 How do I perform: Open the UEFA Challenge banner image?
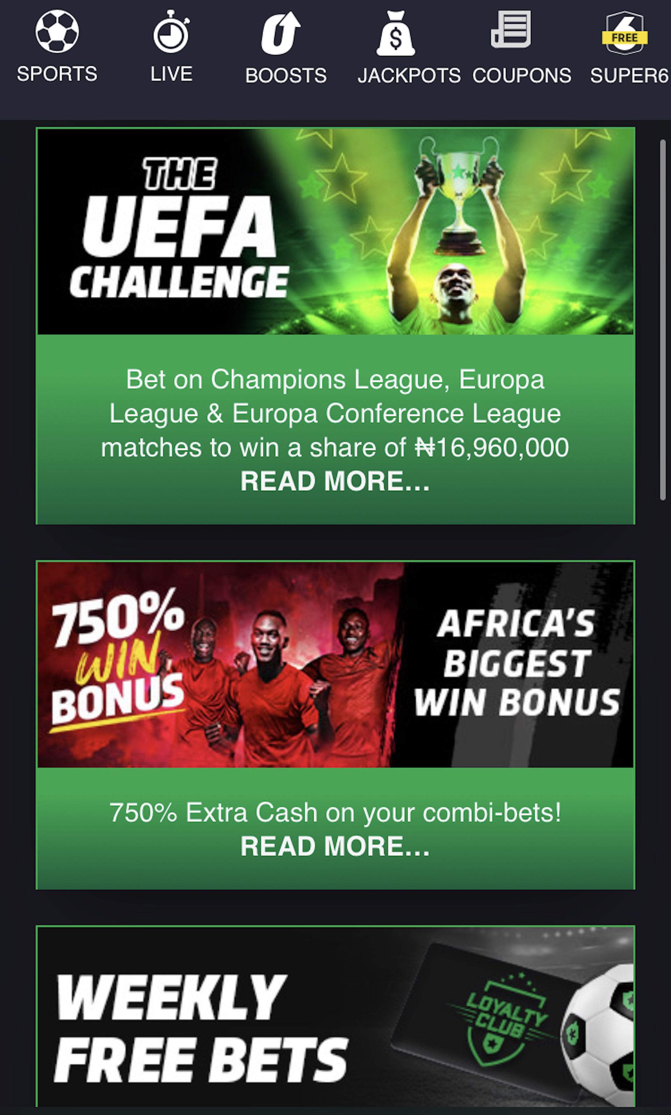pos(335,231)
